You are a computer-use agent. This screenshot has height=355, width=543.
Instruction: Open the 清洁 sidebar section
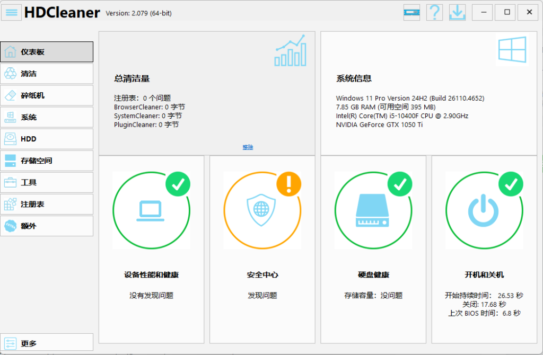tap(47, 74)
